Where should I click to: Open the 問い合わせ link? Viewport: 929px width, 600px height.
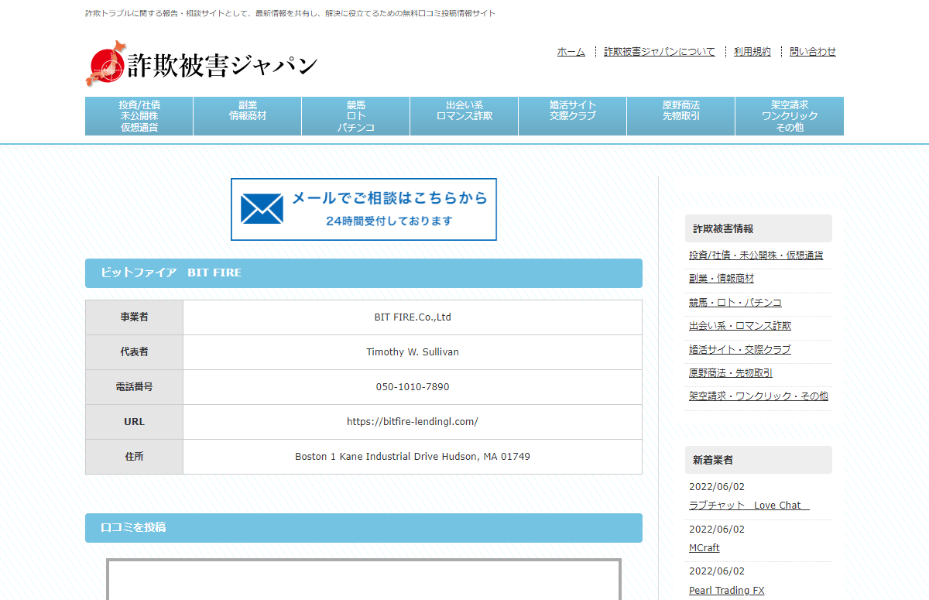click(x=812, y=51)
